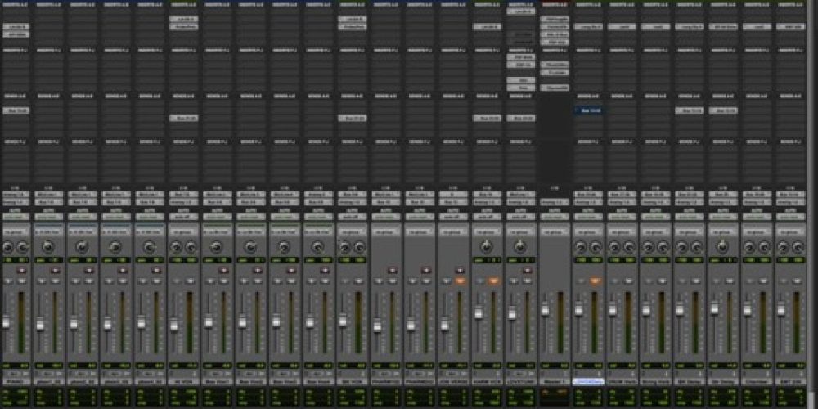818x409 pixels.
Task: Click the SENDS A-E header on the first track
Action: [x=16, y=95]
